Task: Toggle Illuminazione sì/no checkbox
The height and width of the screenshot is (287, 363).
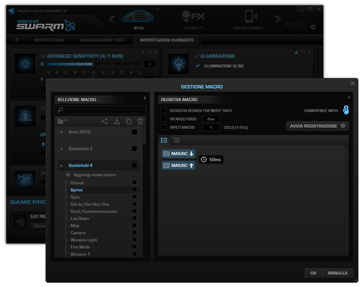Action: click(198, 66)
